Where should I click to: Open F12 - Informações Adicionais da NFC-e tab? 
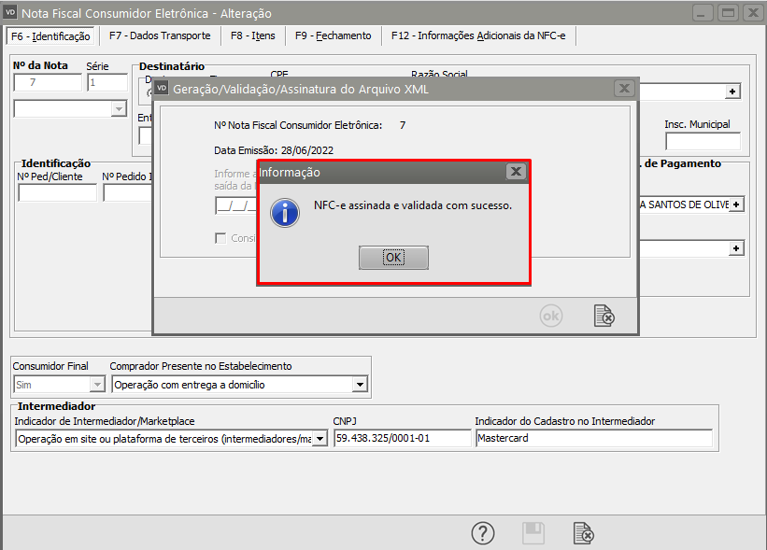(478, 35)
